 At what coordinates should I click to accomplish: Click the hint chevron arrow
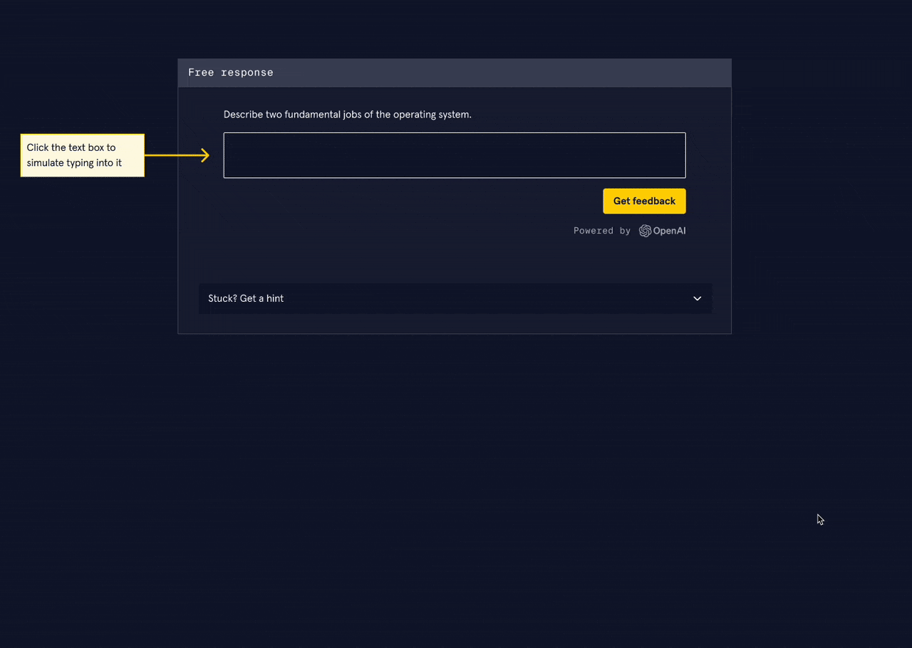click(x=698, y=298)
